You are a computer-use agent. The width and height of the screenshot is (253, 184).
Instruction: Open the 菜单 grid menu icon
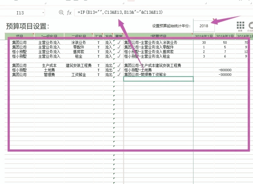coord(241,25)
